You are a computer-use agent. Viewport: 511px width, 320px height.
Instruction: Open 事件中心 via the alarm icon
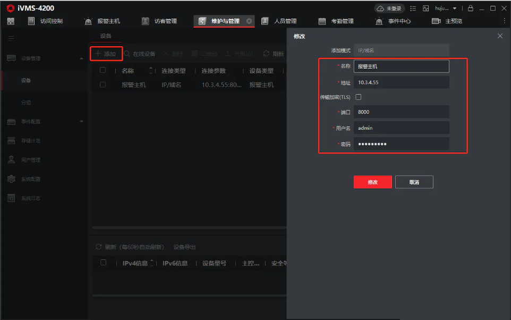(x=378, y=21)
